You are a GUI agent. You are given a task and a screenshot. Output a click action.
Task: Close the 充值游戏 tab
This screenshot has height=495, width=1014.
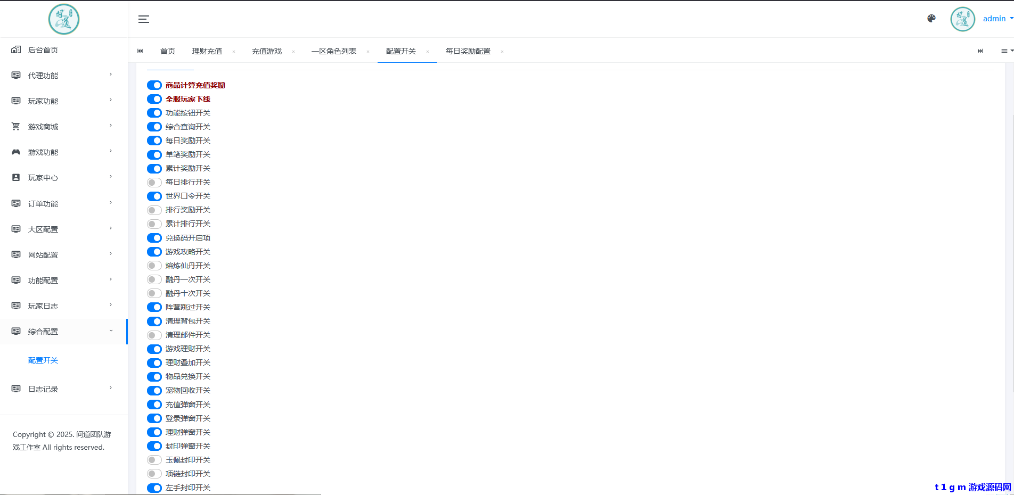(x=293, y=51)
